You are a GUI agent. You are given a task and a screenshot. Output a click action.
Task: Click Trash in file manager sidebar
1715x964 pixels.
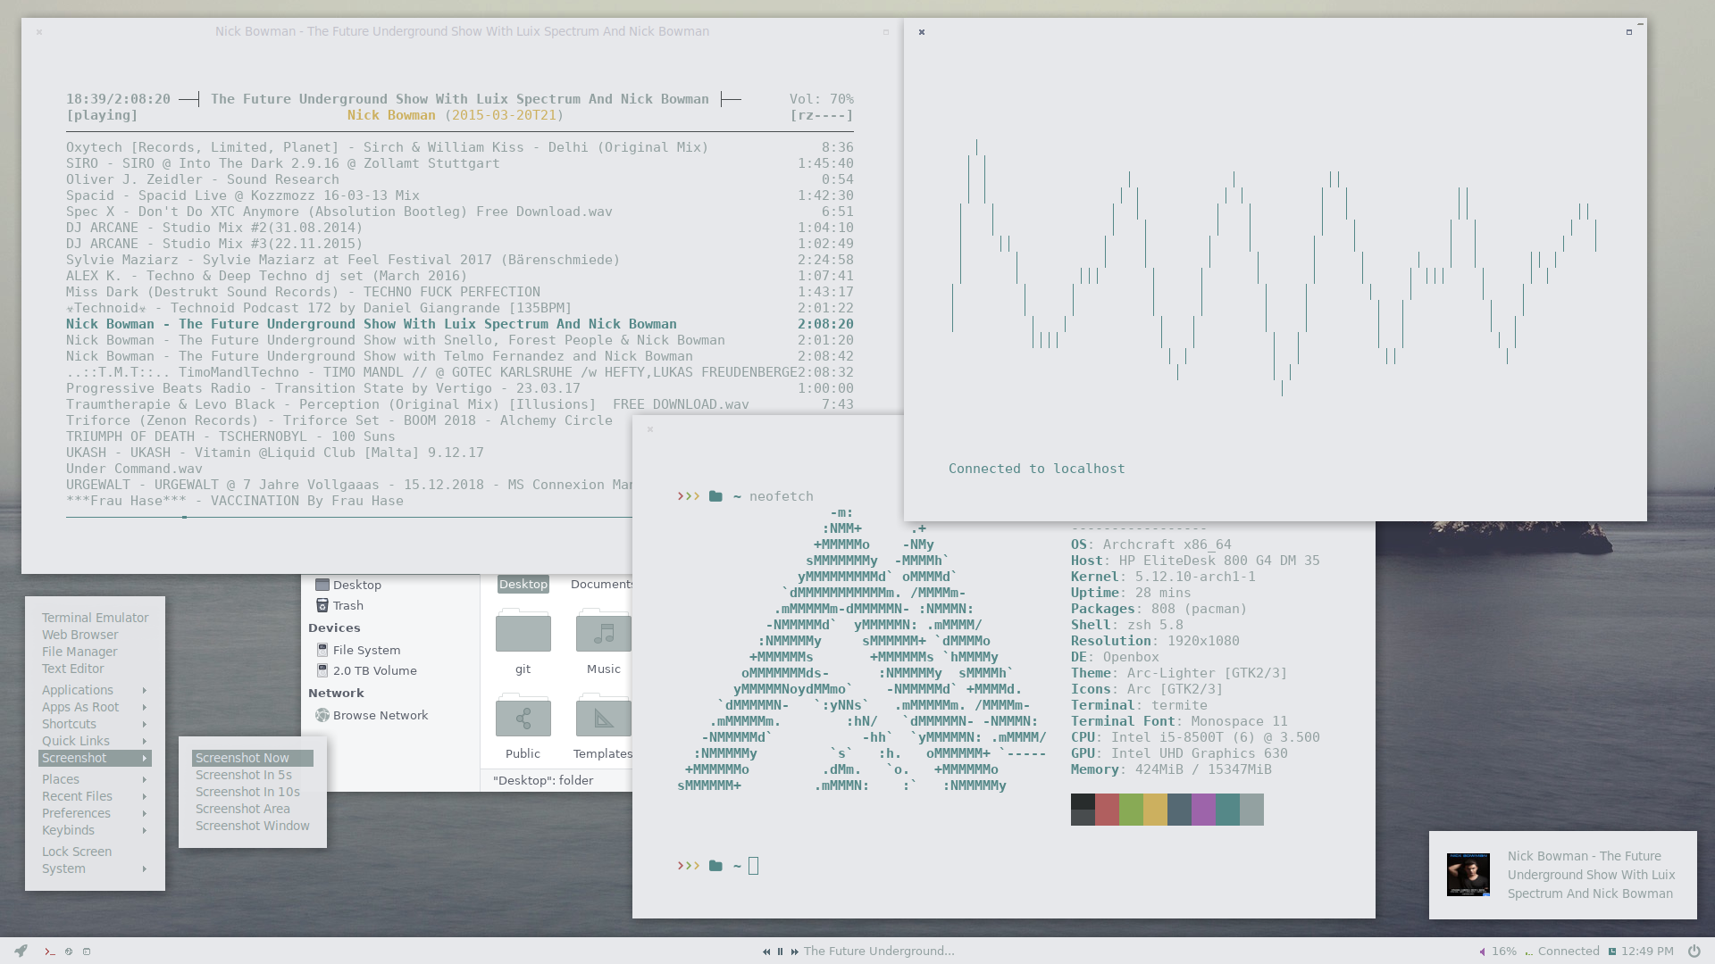tap(347, 605)
